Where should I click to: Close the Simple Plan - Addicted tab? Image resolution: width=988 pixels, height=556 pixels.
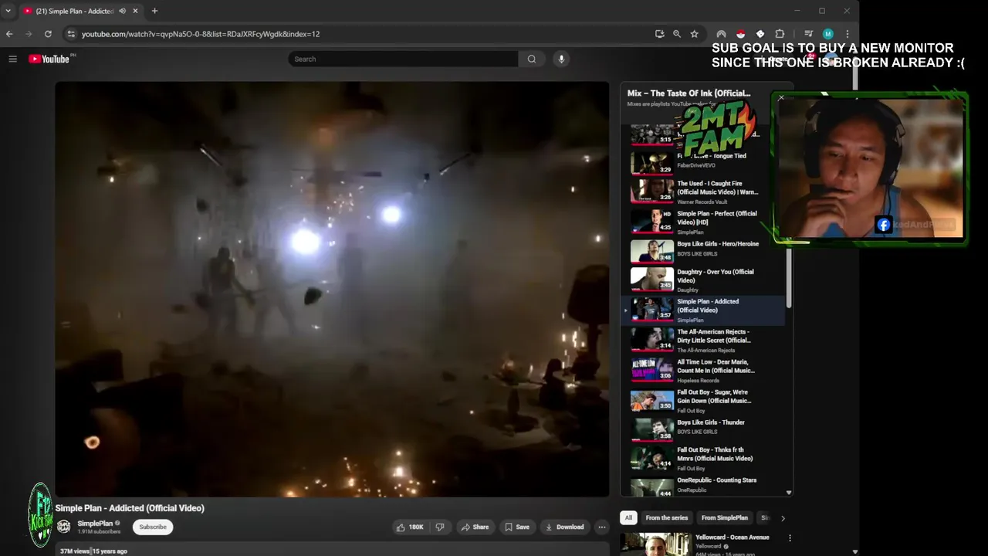(x=136, y=11)
